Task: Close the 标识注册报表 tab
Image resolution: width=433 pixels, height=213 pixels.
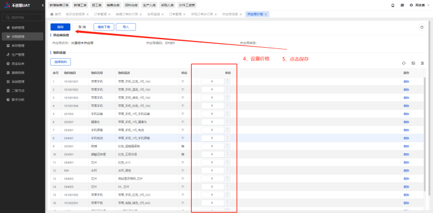Action: [x=88, y=14]
